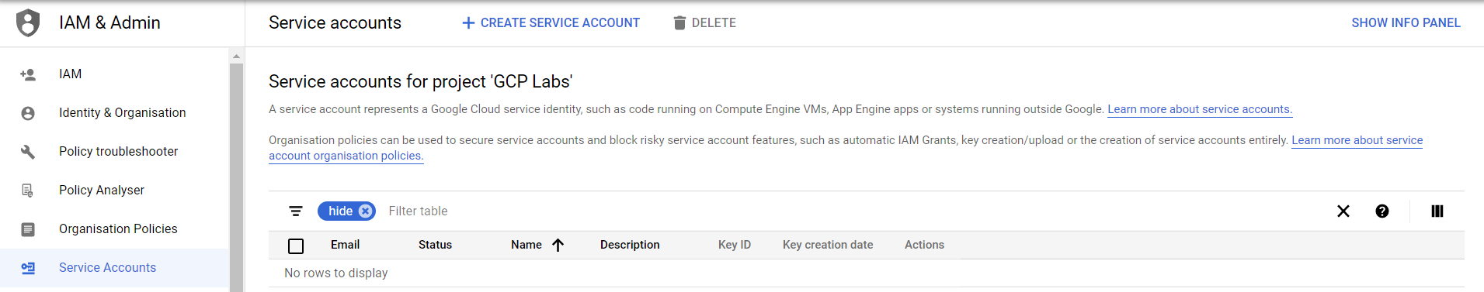The image size is (1484, 292).
Task: Click the IAM add-person icon in sidebar
Action: (x=28, y=74)
